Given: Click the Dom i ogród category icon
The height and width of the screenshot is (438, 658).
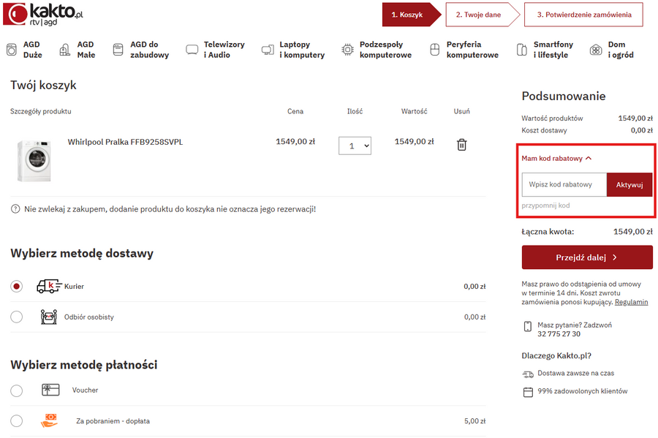Looking at the screenshot, I should 597,50.
